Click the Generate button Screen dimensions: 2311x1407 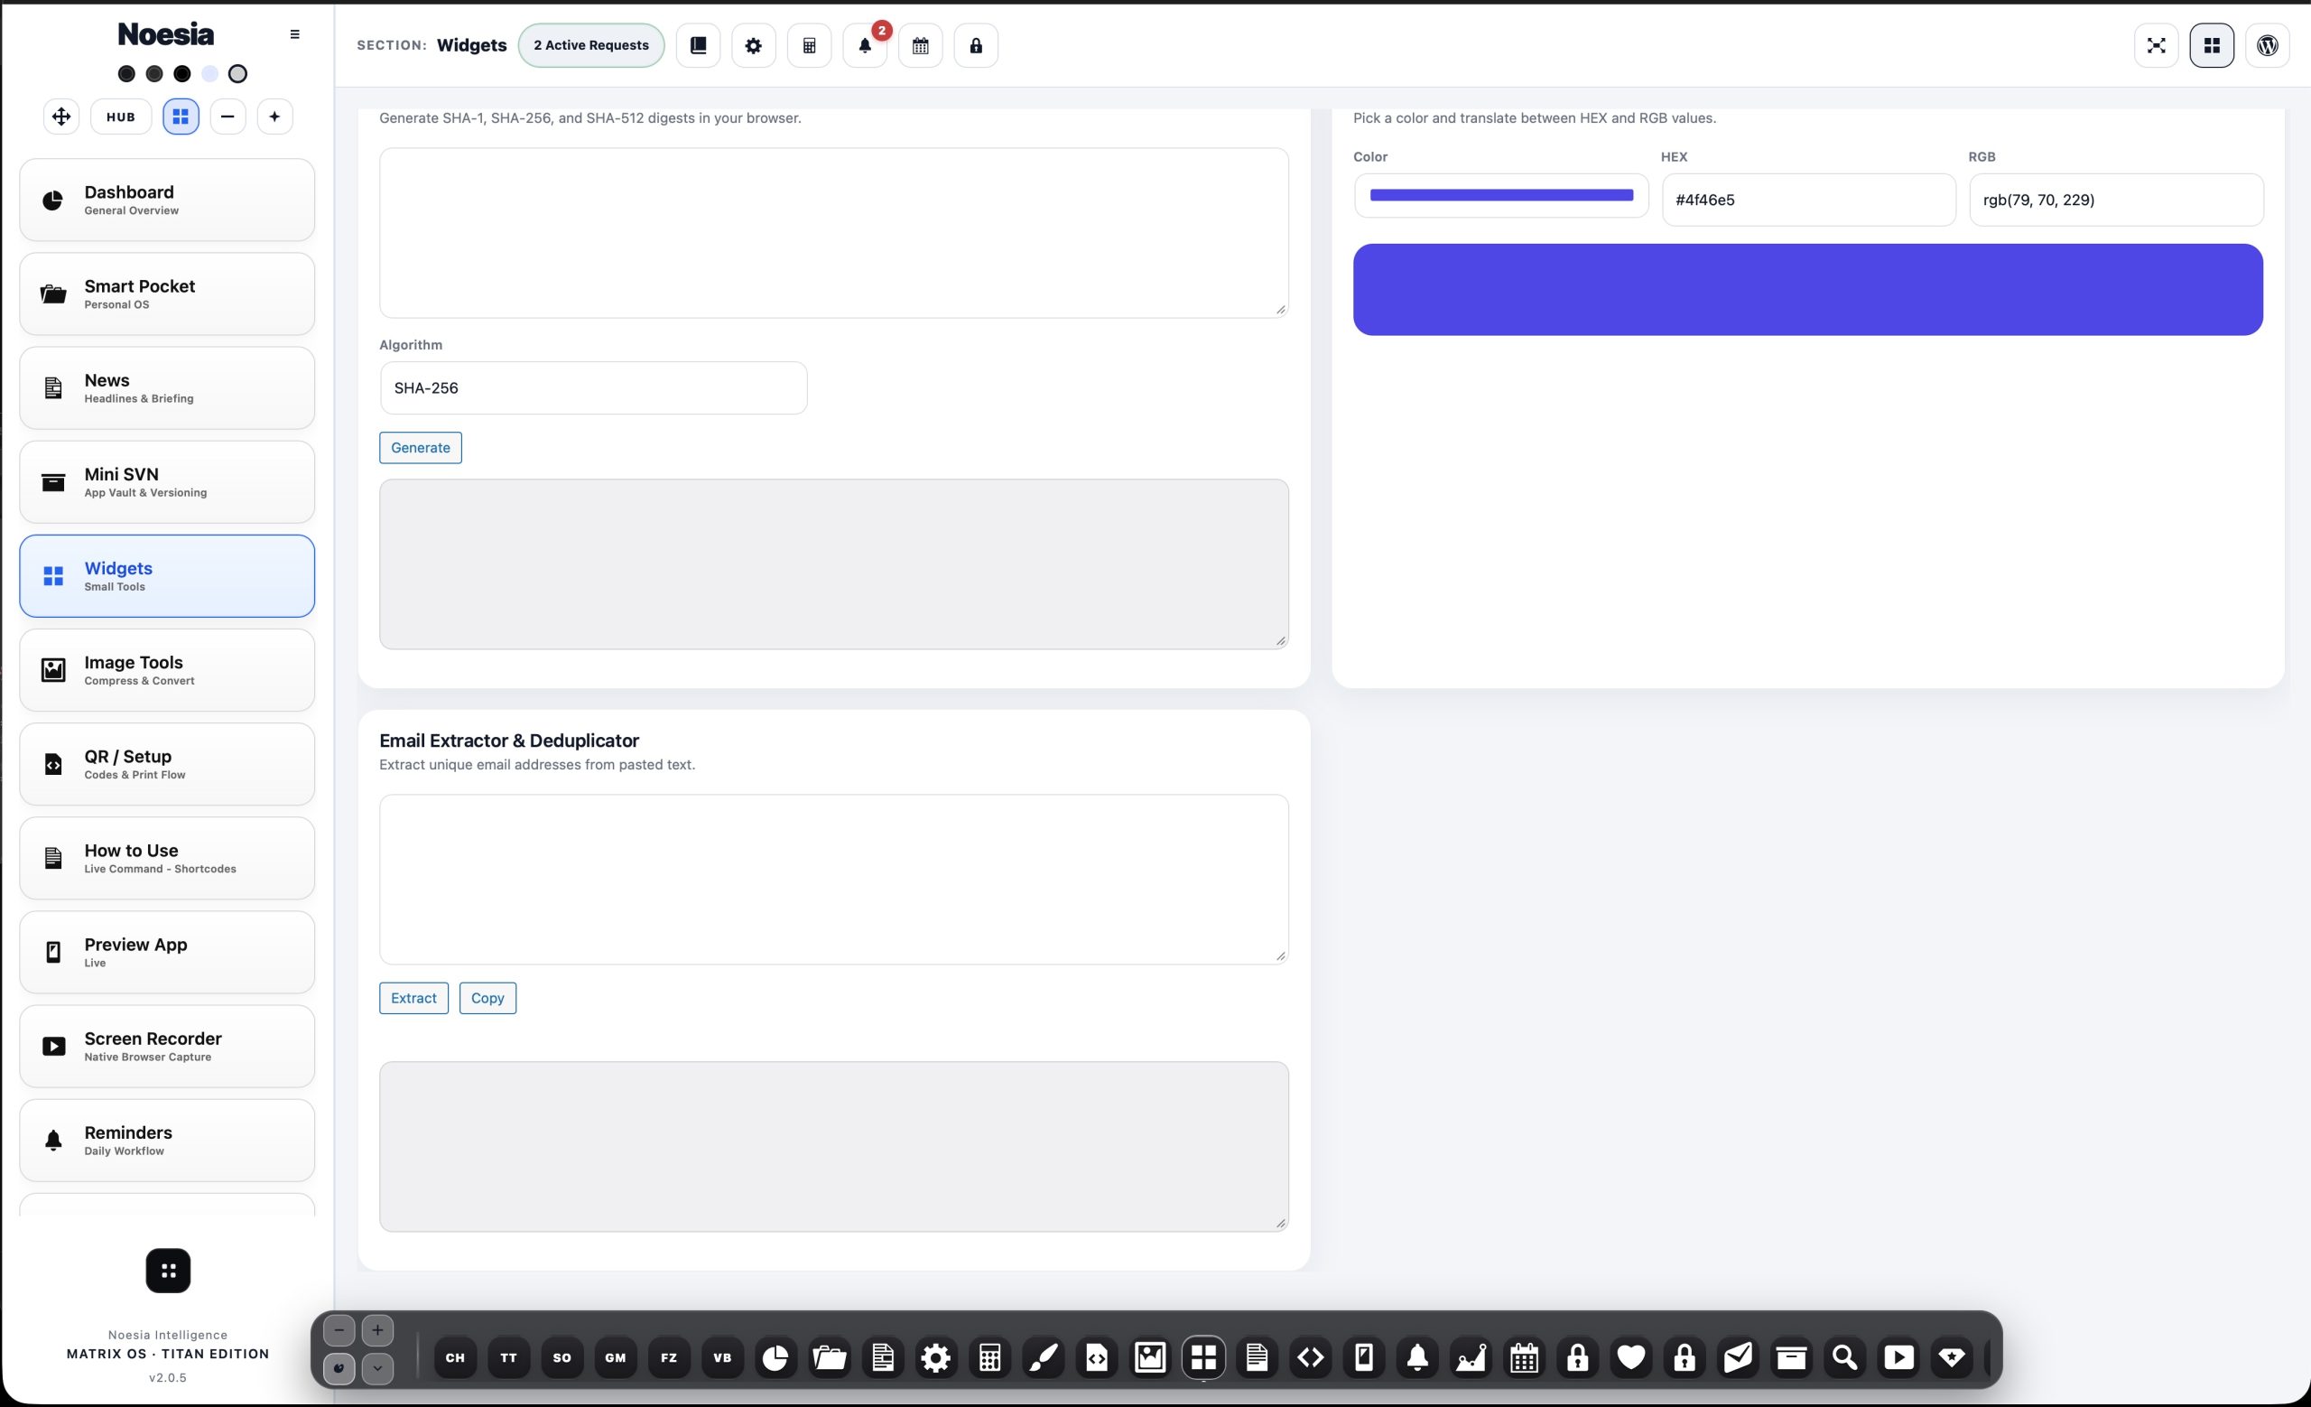pyautogui.click(x=420, y=447)
